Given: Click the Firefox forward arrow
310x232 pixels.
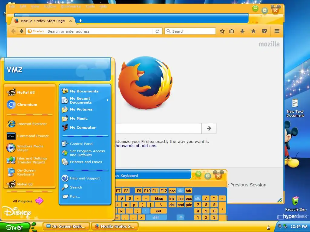Looking at the screenshot, I should click(x=21, y=31).
